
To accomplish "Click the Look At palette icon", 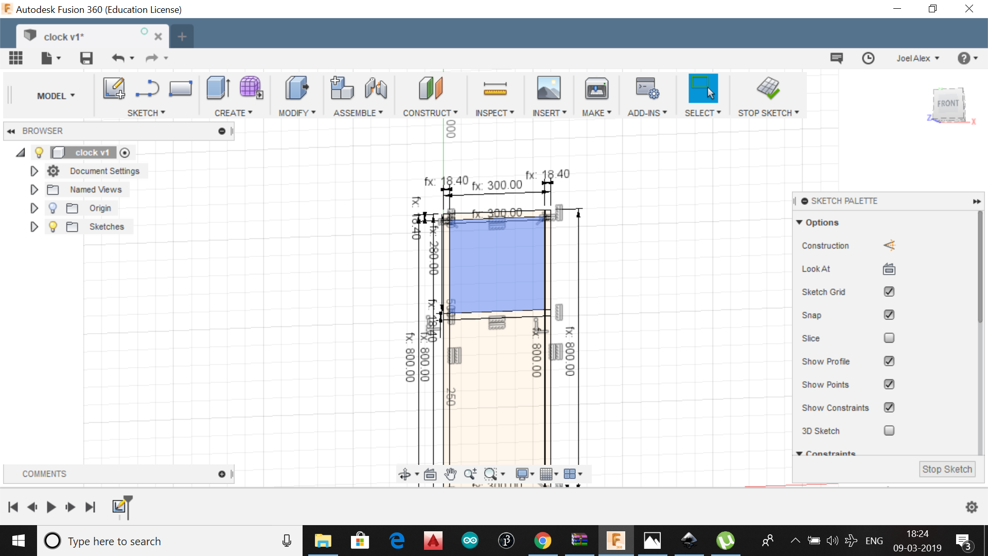I will [x=889, y=269].
